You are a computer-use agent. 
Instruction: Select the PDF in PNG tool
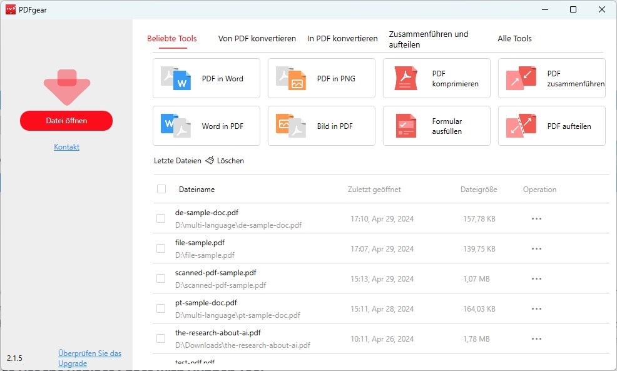pos(321,78)
